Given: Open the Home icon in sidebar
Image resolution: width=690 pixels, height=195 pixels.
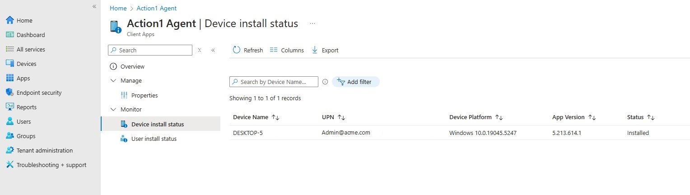Looking at the screenshot, I should pos(10,20).
